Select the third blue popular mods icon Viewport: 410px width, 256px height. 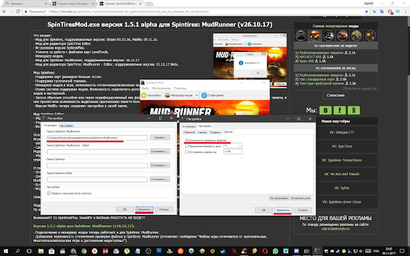[x=329, y=36]
